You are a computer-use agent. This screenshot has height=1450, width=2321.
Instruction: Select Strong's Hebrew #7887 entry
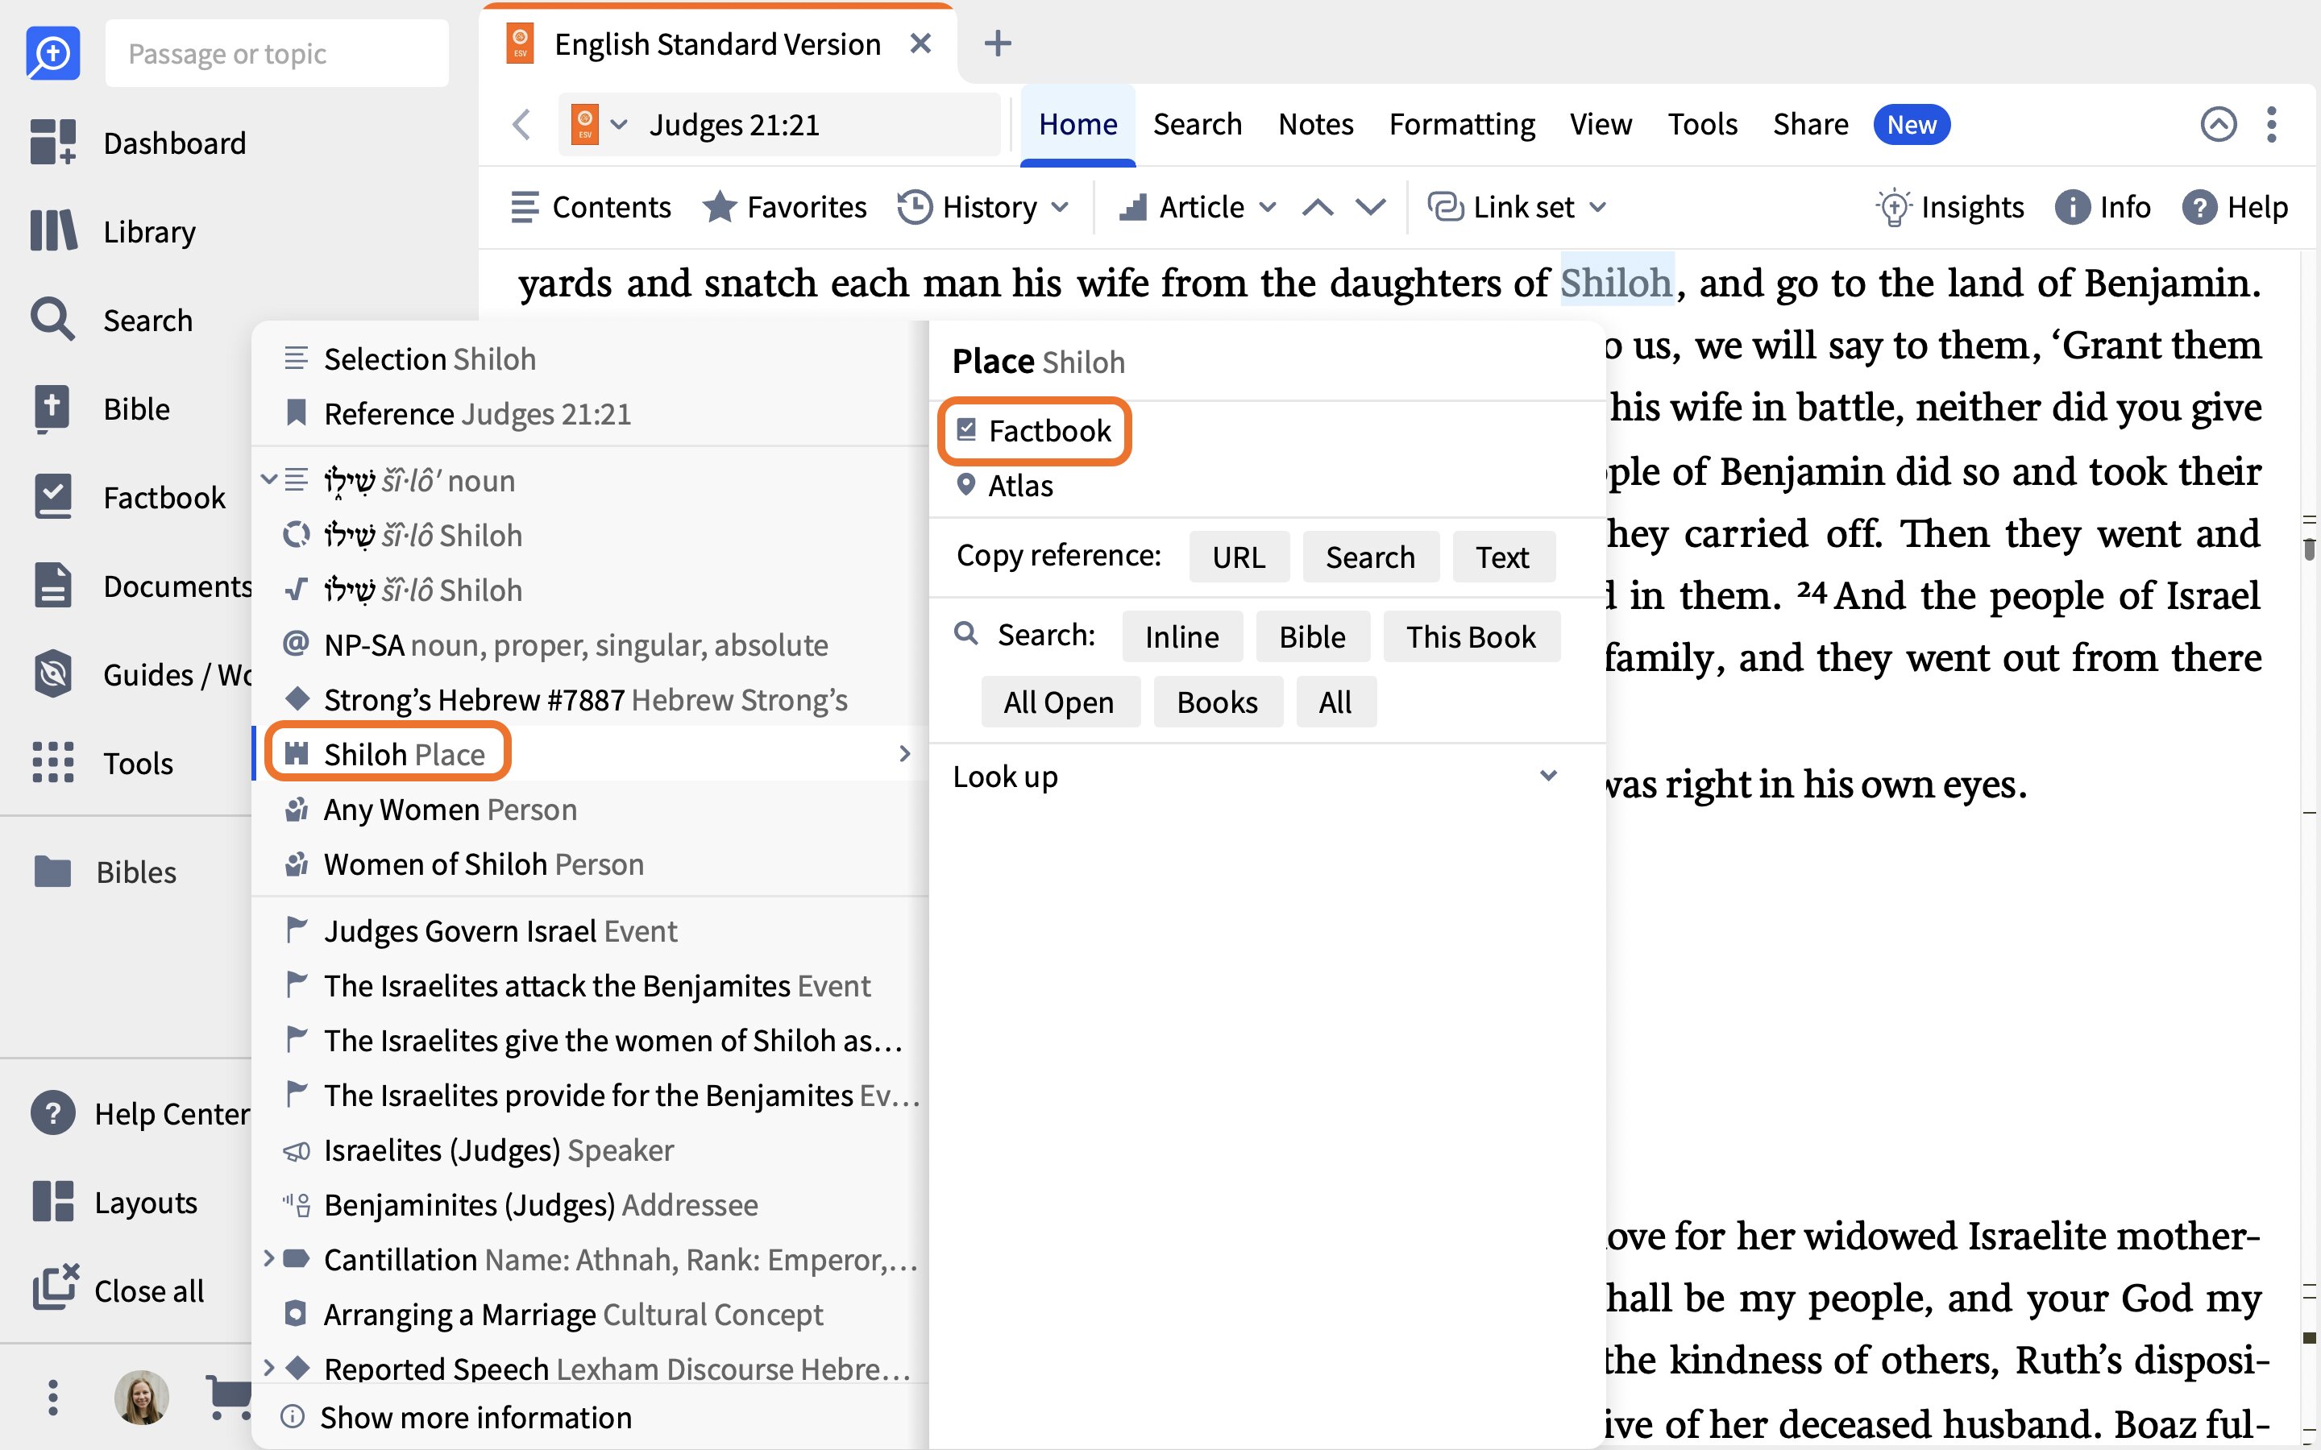tap(590, 699)
